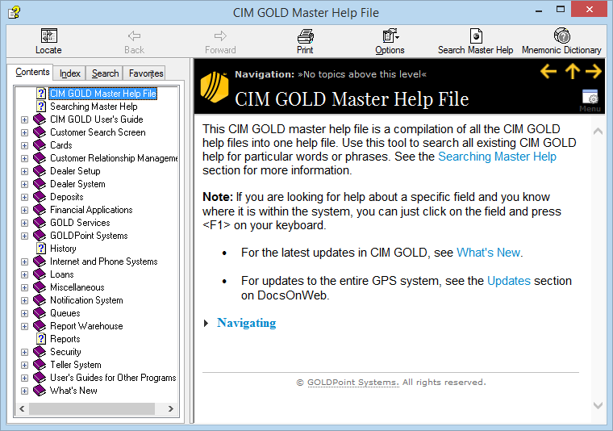Expand the Dealer System tree node
Viewport: 613px width, 431px height.
coord(25,184)
